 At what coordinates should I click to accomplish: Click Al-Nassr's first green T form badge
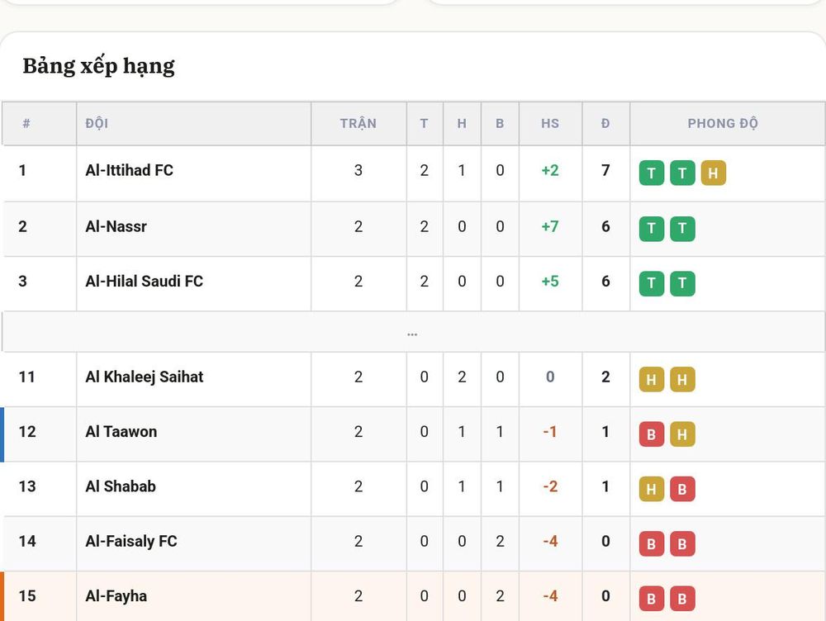click(652, 229)
